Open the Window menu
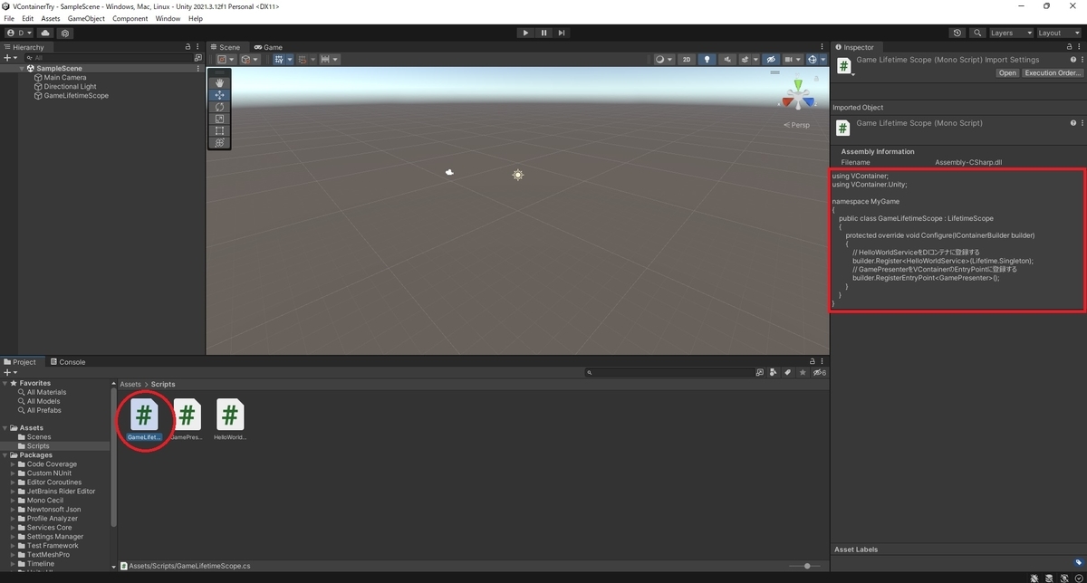1087x583 pixels. tap(168, 18)
